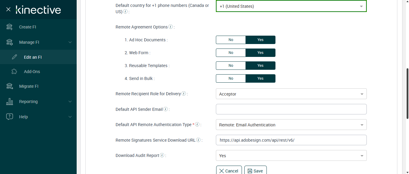Viewport: 409px width, 174px height.
Task: Click the Reporting bar chart icon
Action: point(10,102)
